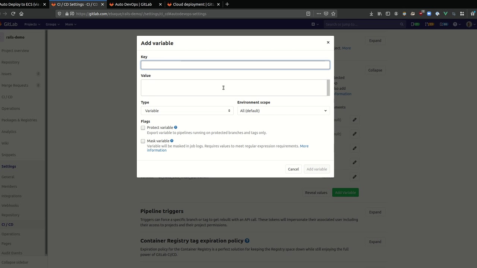The width and height of the screenshot is (477, 268).
Task: Enable the Mask variable checkbox
Action: [143, 141]
